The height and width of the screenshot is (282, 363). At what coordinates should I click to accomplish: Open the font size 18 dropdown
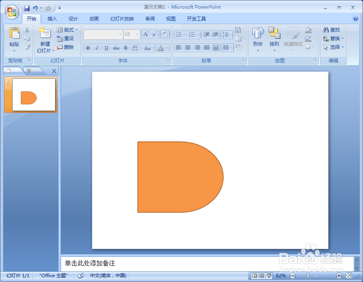click(137, 35)
